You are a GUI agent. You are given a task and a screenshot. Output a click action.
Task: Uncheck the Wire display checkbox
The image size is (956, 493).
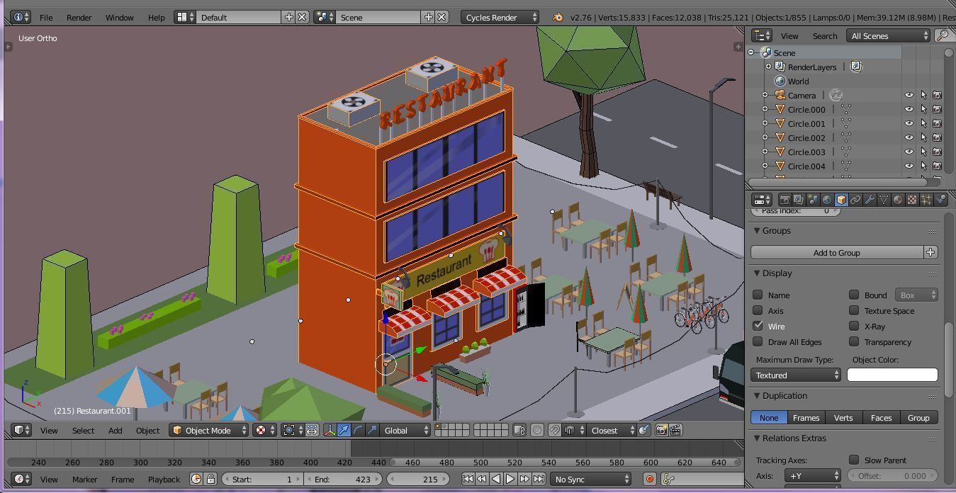click(758, 326)
